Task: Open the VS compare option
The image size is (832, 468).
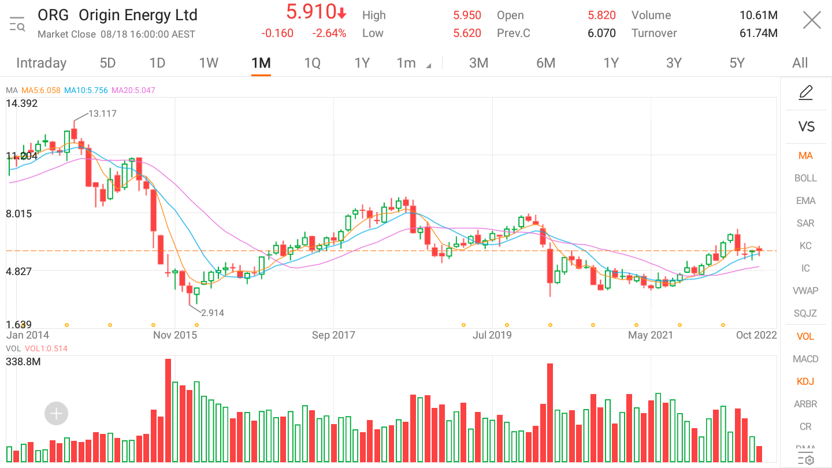Action: tap(806, 127)
